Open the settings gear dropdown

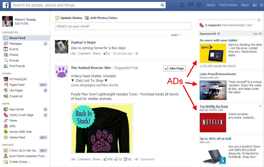[261, 5]
